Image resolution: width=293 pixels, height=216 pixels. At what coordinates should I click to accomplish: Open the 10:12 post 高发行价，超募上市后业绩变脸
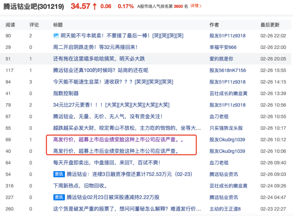click(x=119, y=140)
